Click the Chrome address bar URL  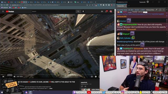36,5
